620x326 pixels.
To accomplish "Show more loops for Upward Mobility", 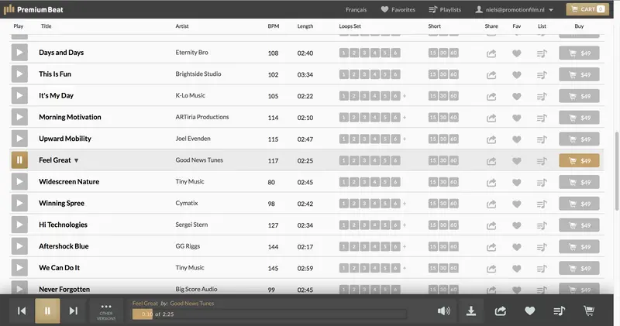I will (x=405, y=139).
